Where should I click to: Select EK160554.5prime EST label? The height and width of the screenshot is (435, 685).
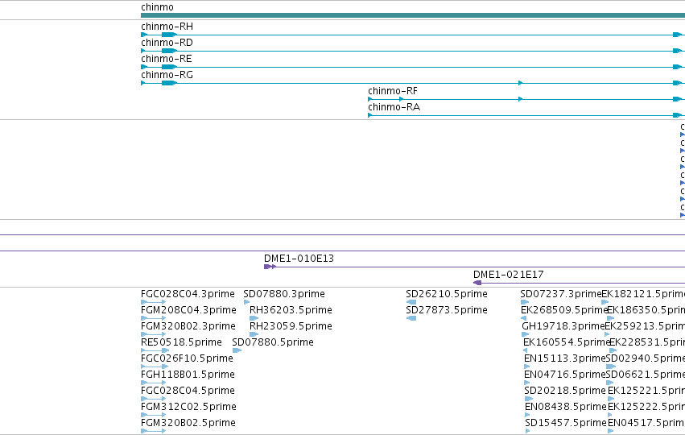(566, 342)
